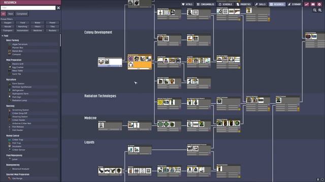The height and width of the screenshot is (182, 325).
Task: Click the Electric Grill icon in list
Action: click(10, 64)
